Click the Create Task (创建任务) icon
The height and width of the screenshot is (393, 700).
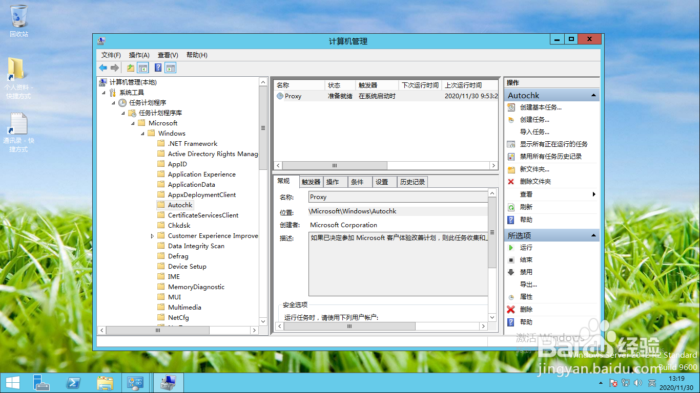point(511,120)
